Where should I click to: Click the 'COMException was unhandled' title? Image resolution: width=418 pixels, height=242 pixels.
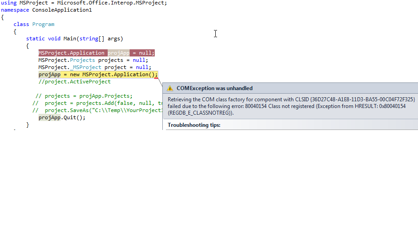tap(214, 88)
